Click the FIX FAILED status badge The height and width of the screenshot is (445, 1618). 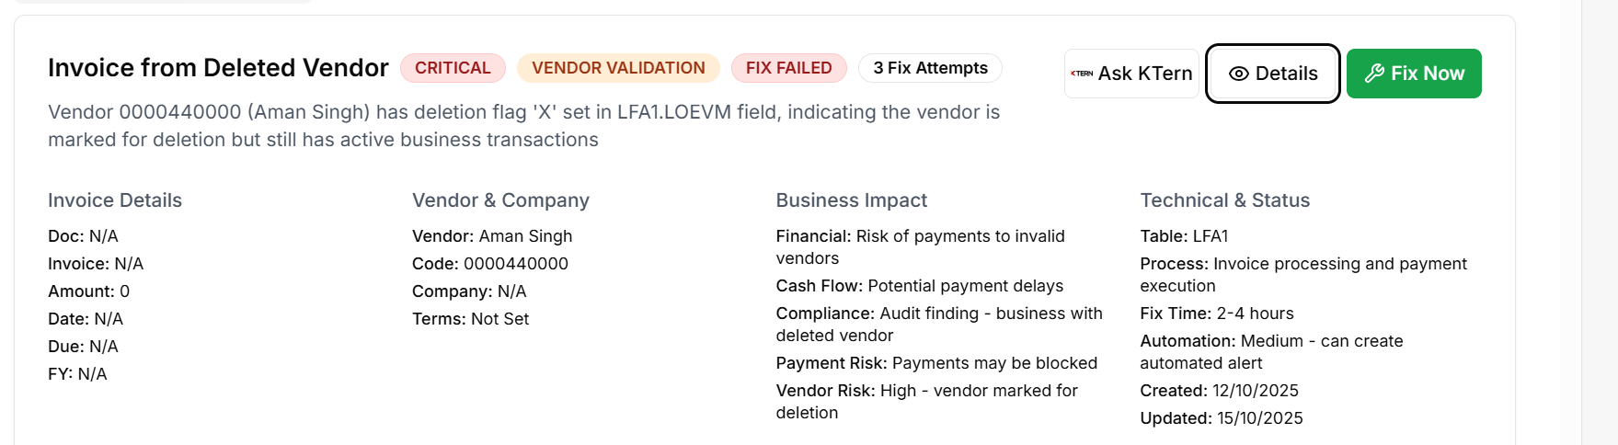click(788, 68)
